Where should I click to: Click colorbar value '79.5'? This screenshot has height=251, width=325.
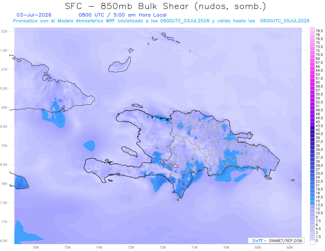tap(319, 31)
